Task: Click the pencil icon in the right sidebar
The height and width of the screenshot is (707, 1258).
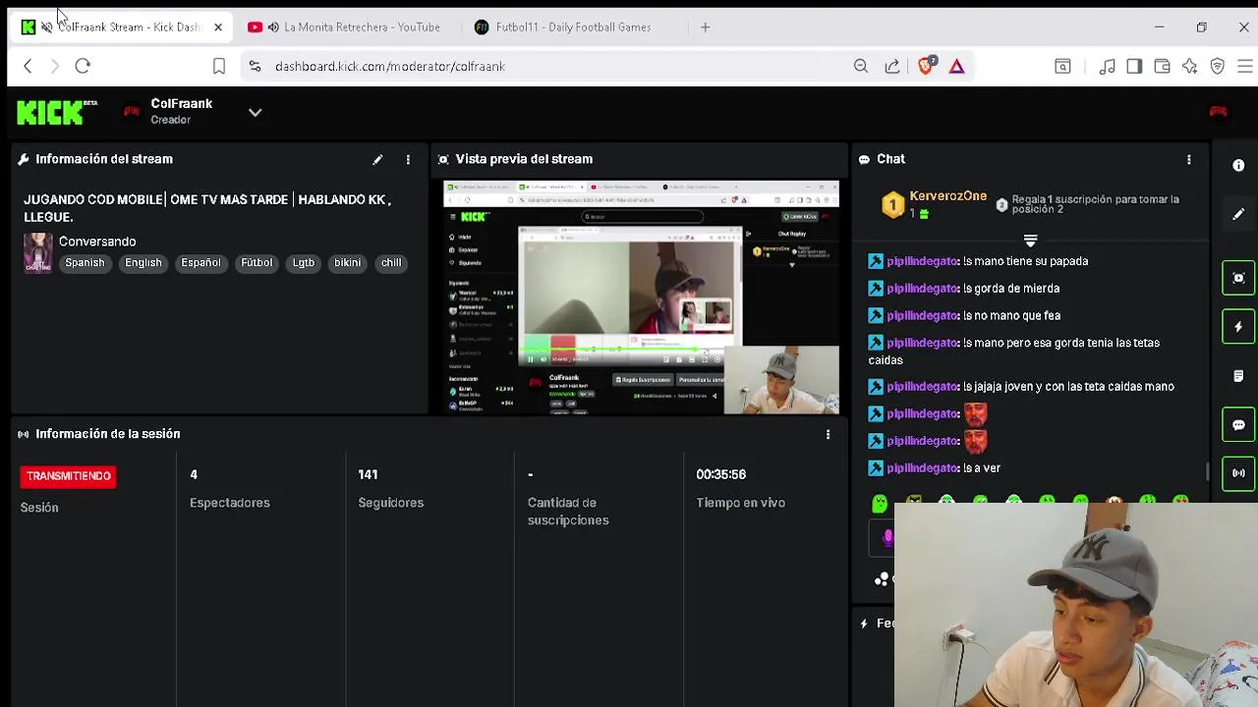Action: [x=1238, y=214]
